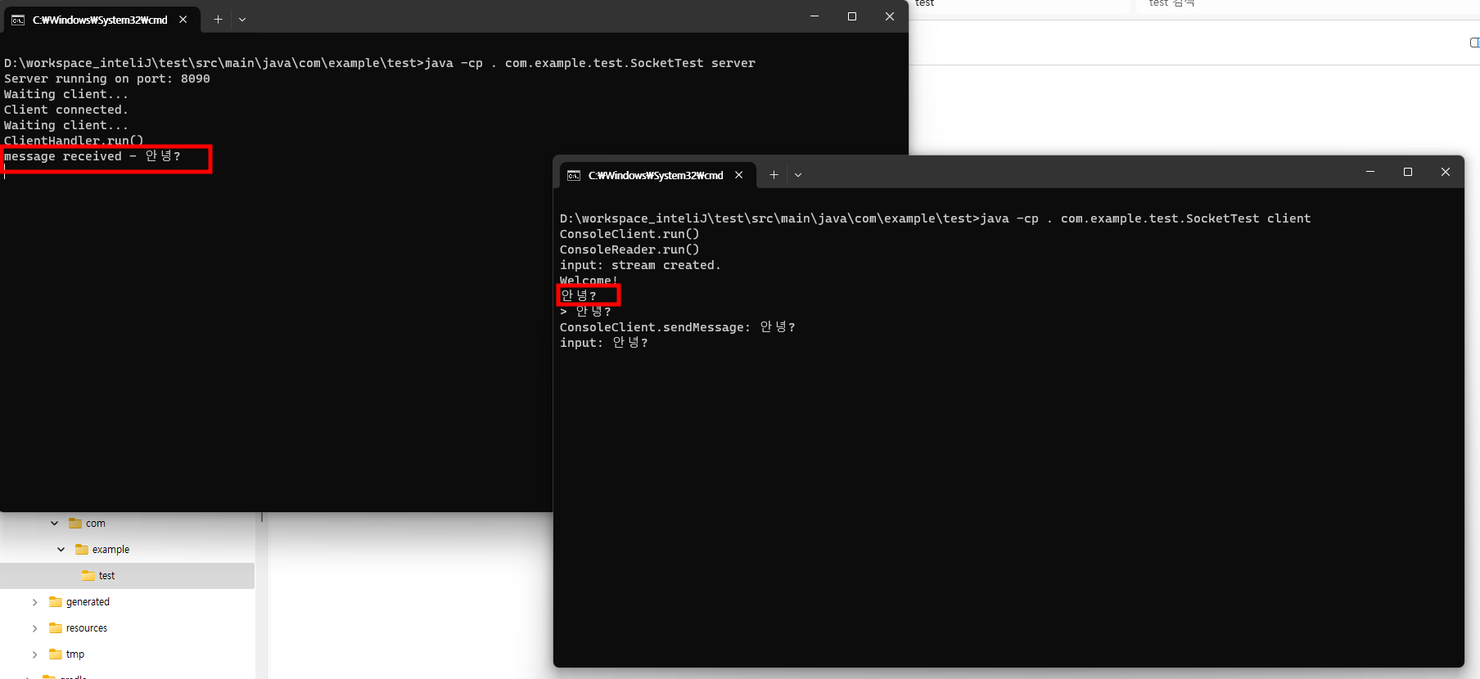Expand the resources folder
Screen dimensions: 1480x679
[34, 628]
